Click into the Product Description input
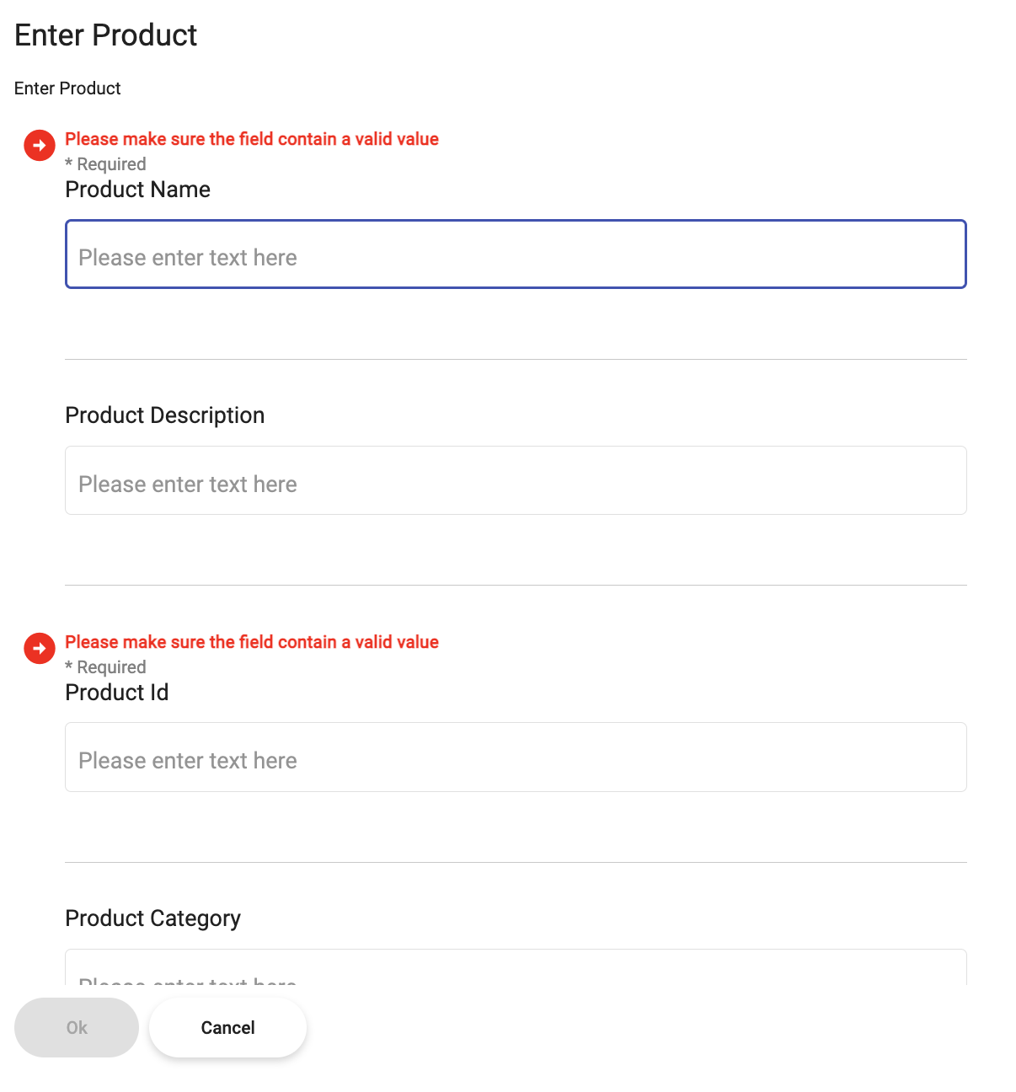 click(x=516, y=480)
